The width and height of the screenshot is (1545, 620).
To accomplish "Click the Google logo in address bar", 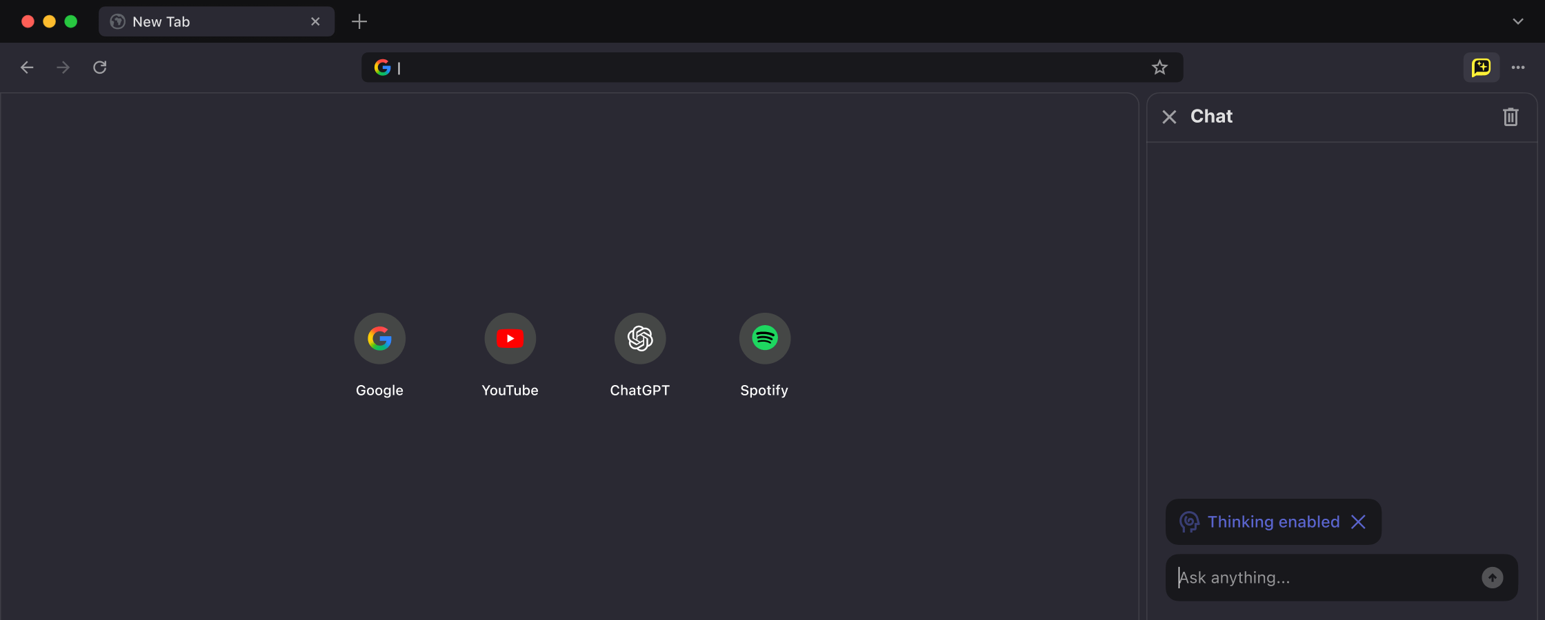I will (x=382, y=68).
